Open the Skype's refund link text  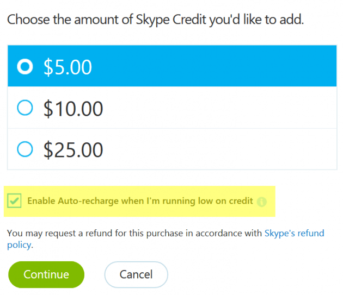point(295,233)
